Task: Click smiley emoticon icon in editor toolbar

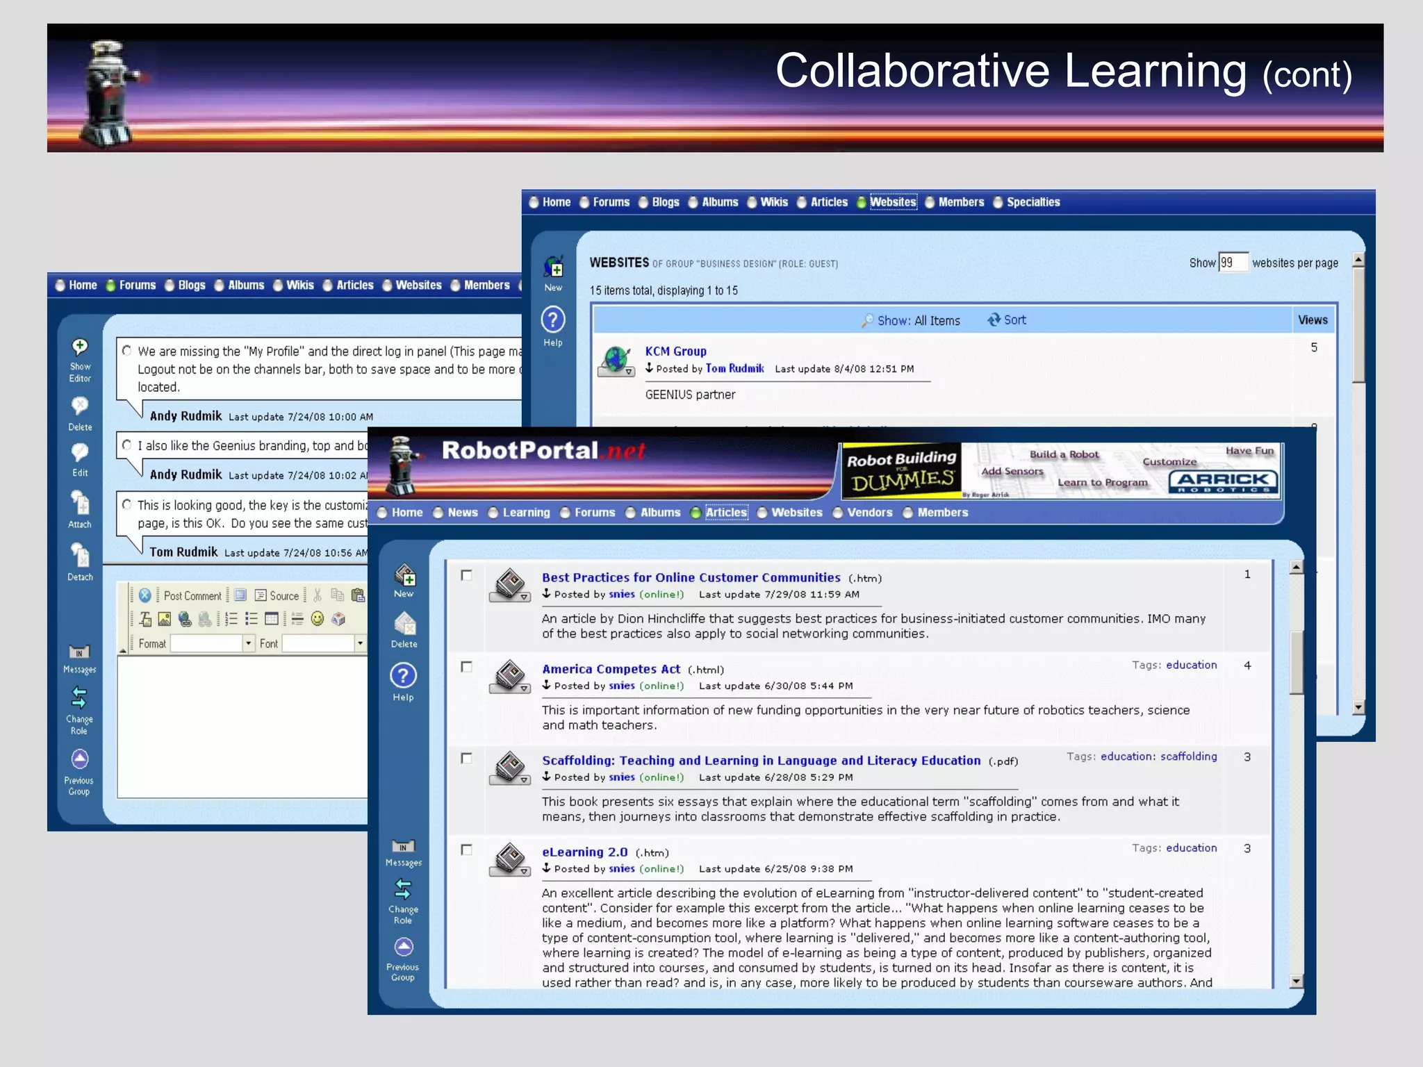Action: (318, 619)
